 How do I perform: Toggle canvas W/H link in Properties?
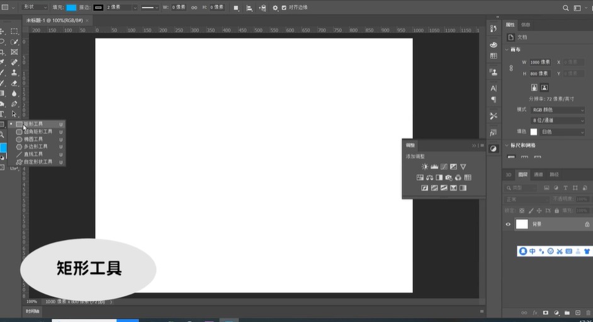tap(511, 68)
